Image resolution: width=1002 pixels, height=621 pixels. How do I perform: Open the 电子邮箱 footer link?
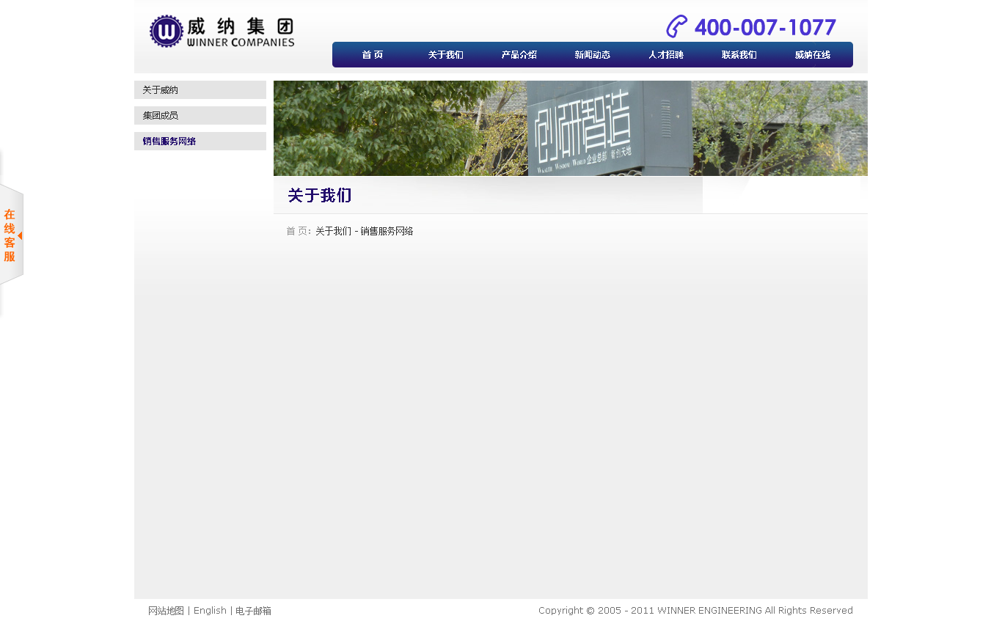point(253,611)
